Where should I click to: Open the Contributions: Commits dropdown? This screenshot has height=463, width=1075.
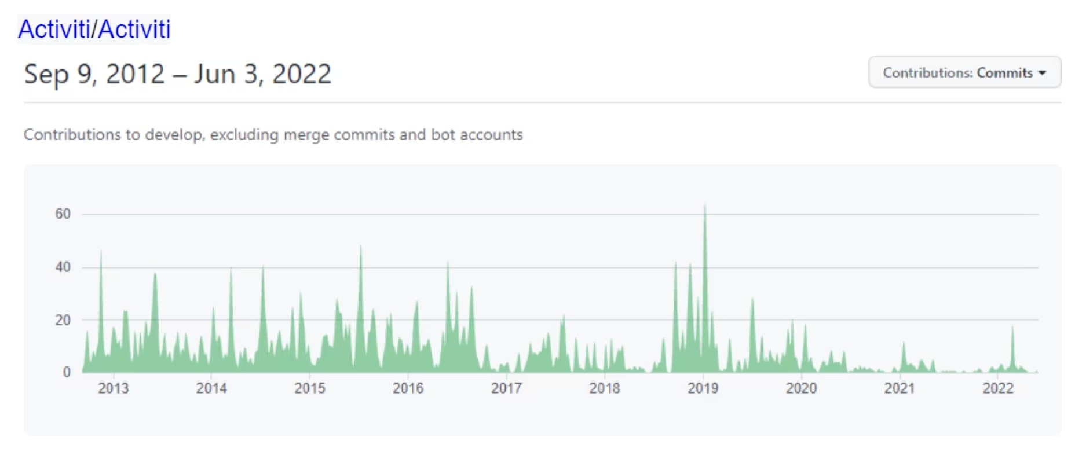(x=964, y=72)
